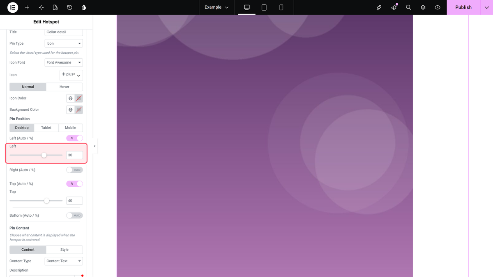Toggle the Left (Auto / %) switch
The image size is (493, 277).
(74, 138)
